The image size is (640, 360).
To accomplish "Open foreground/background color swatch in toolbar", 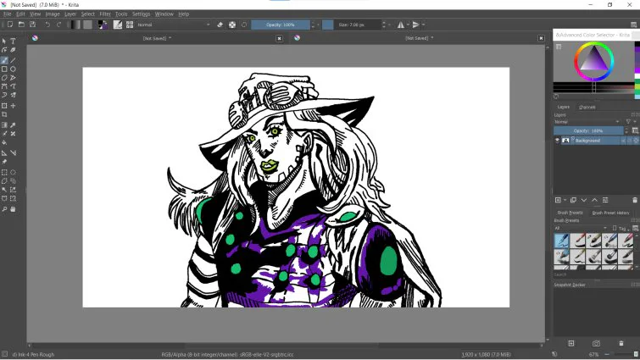I will (x=103, y=25).
